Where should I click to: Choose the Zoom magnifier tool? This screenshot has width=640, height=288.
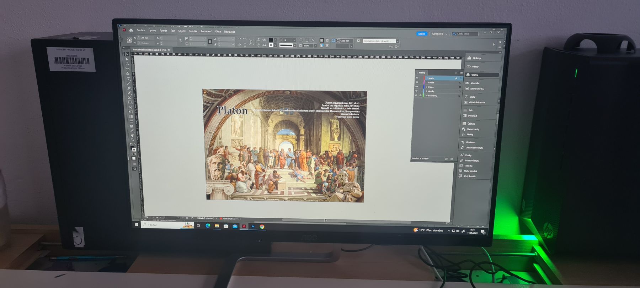(132, 140)
